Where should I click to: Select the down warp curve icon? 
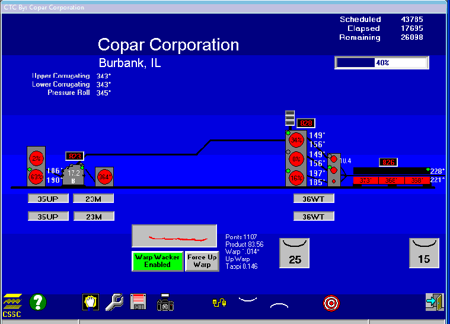tap(248, 300)
